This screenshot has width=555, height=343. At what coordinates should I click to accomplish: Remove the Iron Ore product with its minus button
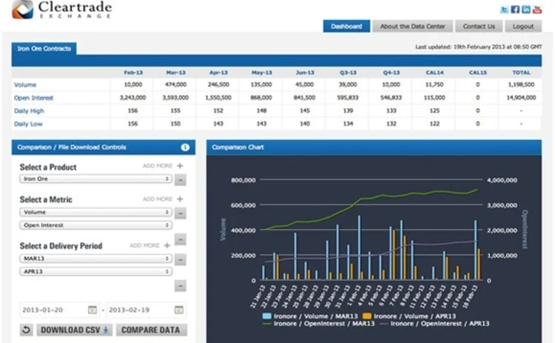(181, 180)
